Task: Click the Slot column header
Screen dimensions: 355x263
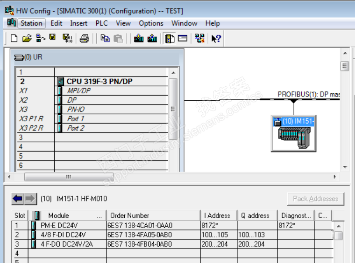Action: point(20,215)
